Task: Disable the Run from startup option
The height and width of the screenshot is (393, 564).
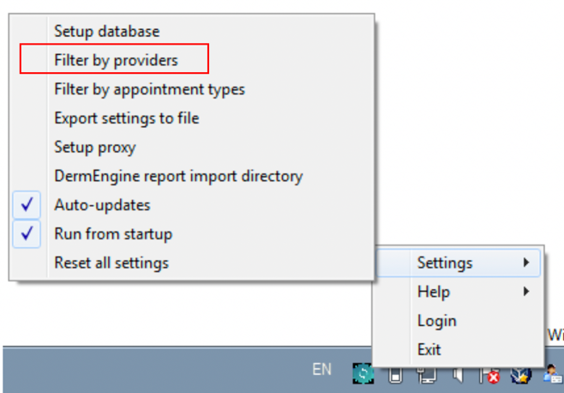Action: click(x=112, y=233)
